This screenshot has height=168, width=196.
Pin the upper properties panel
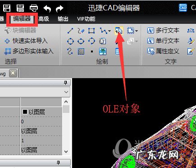pyautogui.click(x=65, y=83)
